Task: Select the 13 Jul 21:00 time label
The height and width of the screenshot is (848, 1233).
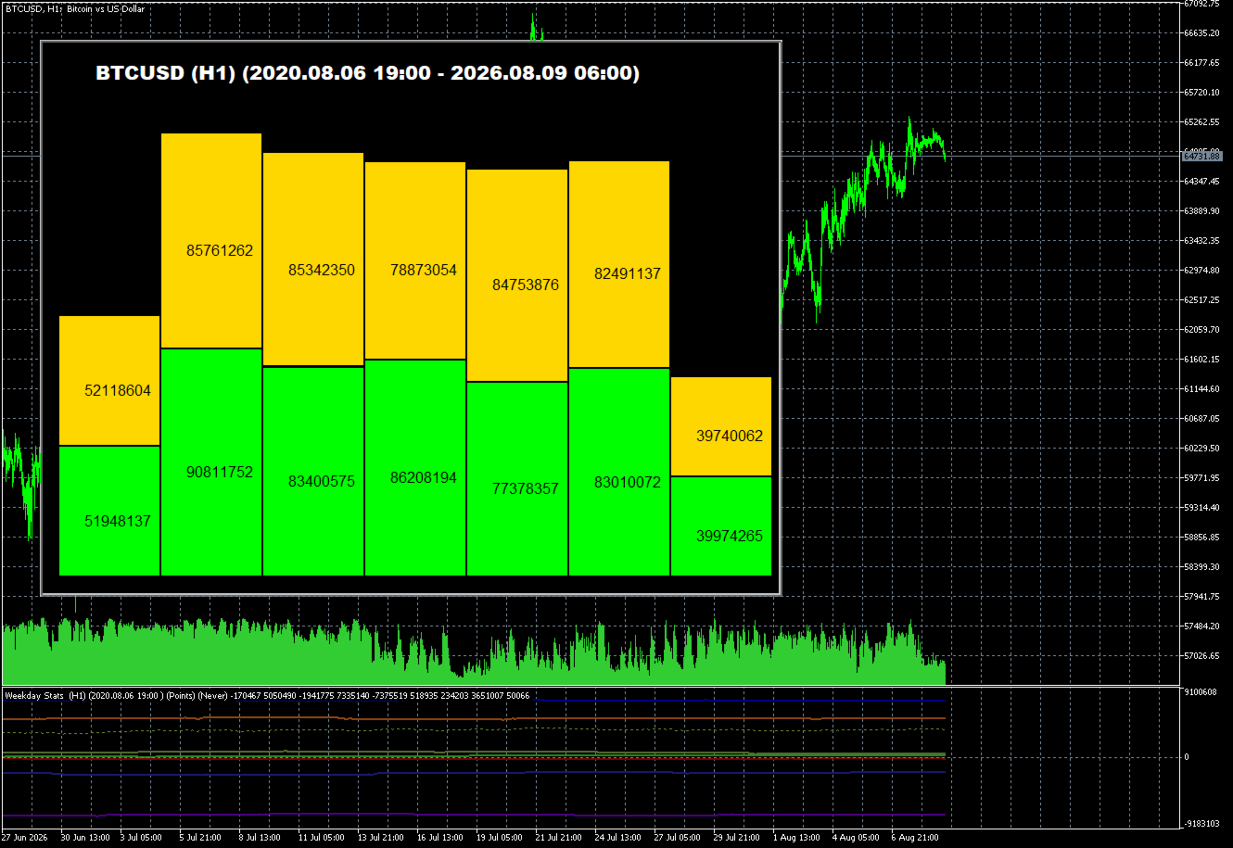Action: click(x=382, y=838)
